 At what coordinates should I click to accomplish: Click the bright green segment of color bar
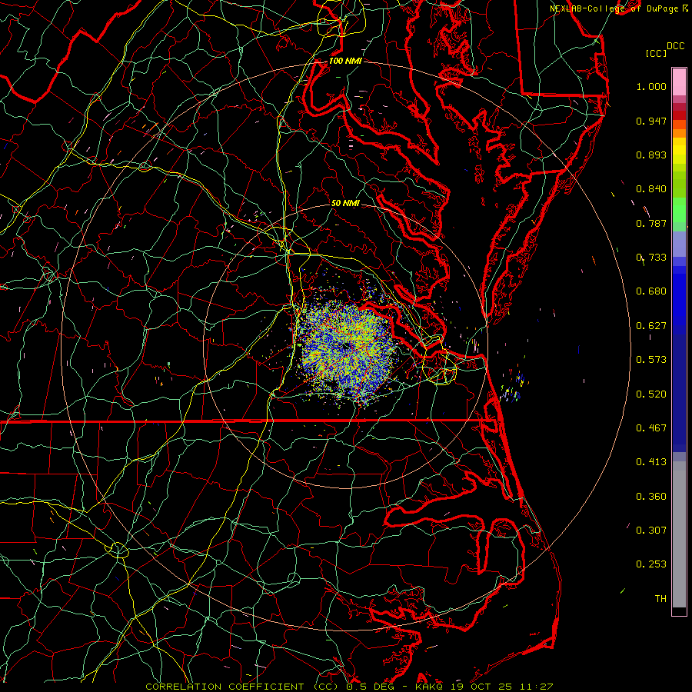tap(679, 210)
